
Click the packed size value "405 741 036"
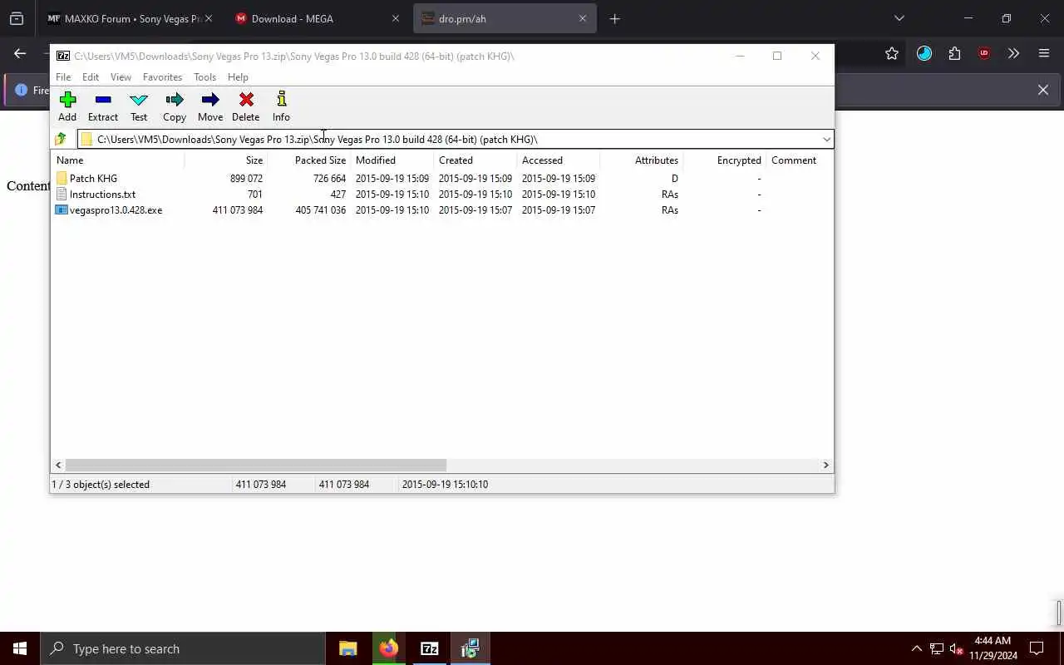point(321,209)
